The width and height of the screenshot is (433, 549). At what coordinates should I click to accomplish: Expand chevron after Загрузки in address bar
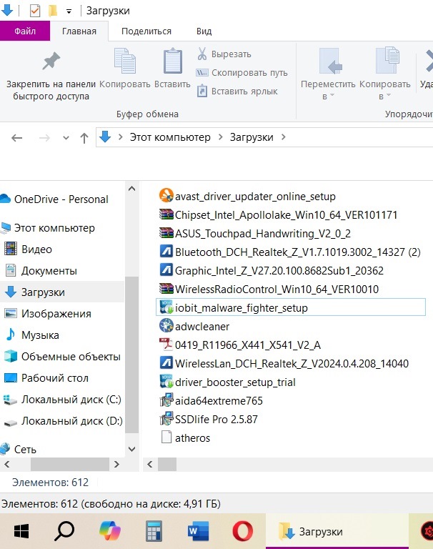coord(283,137)
